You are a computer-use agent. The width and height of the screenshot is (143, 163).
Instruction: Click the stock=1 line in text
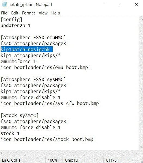pyautogui.click(x=10, y=133)
